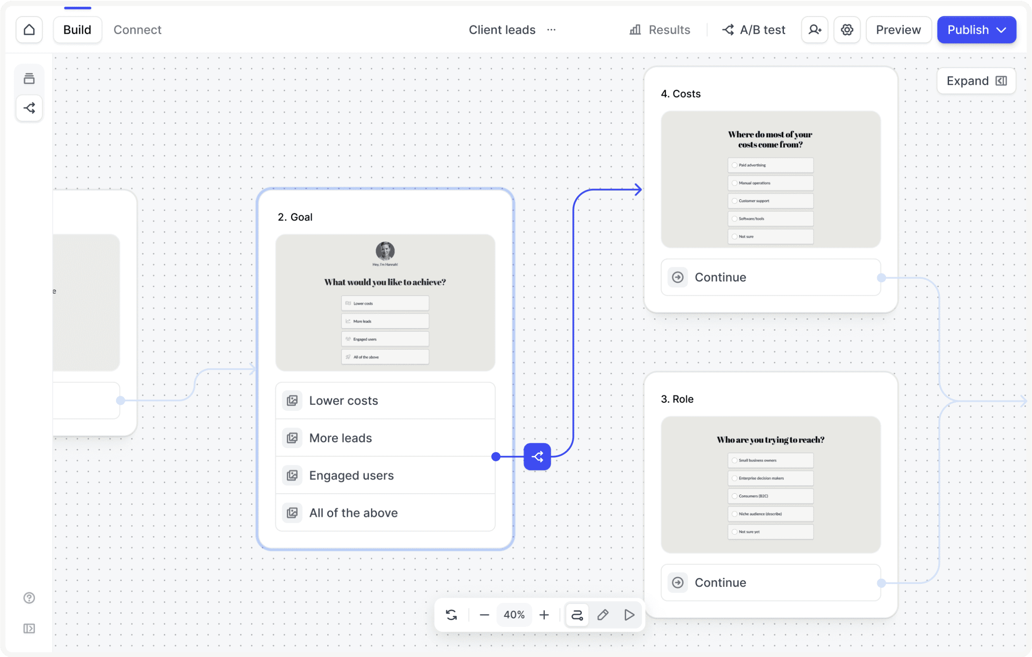Screen dimensions: 1032x657
Task: Click the help question mark icon
Action: coord(29,598)
